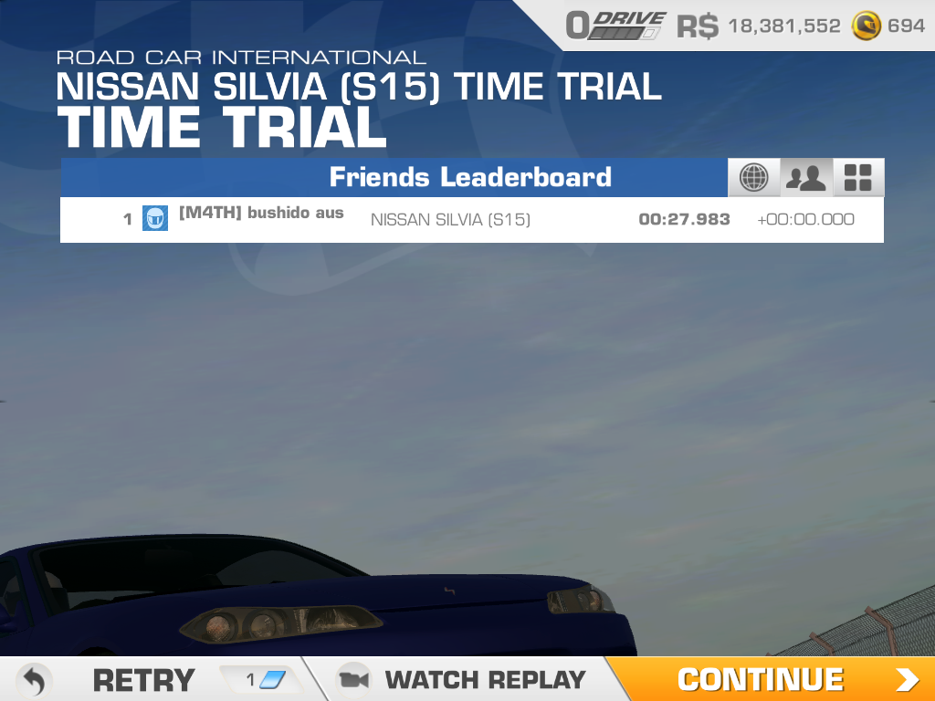Viewport: 935px width, 701px height.
Task: Click the +00:00.000 time gap
Action: pos(805,219)
